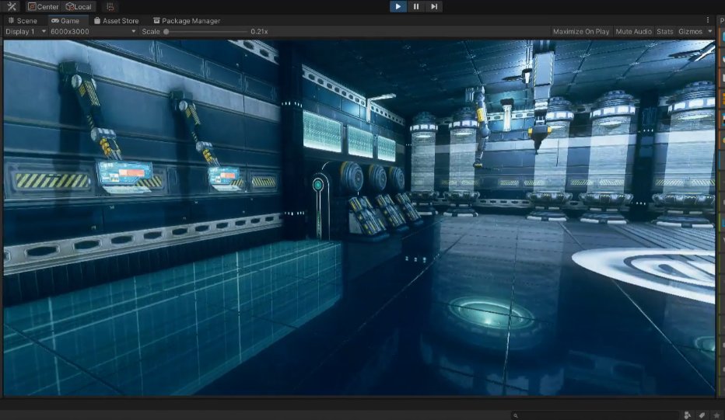Expand the Display 1 dropdown
The image size is (725, 420).
click(x=25, y=31)
